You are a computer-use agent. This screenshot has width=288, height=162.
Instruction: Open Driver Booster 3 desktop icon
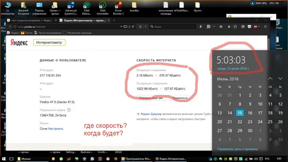click(x=118, y=8)
